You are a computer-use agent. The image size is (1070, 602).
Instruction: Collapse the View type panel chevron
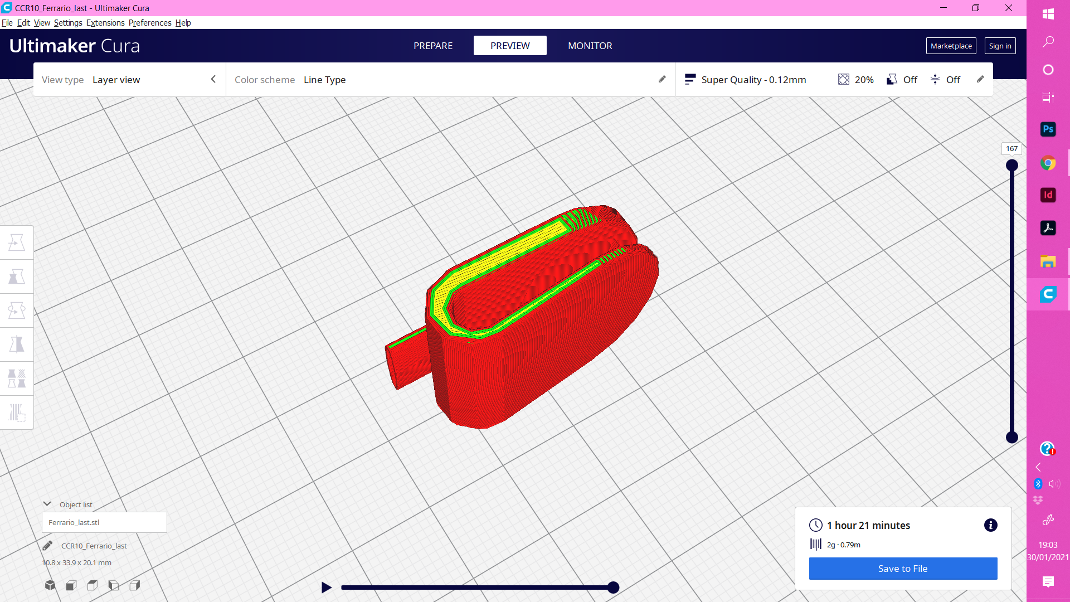coord(213,79)
